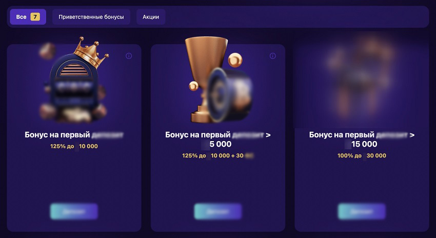Open the blurred image on the third card
Viewport: 436px width, 238px height.
[362, 81]
